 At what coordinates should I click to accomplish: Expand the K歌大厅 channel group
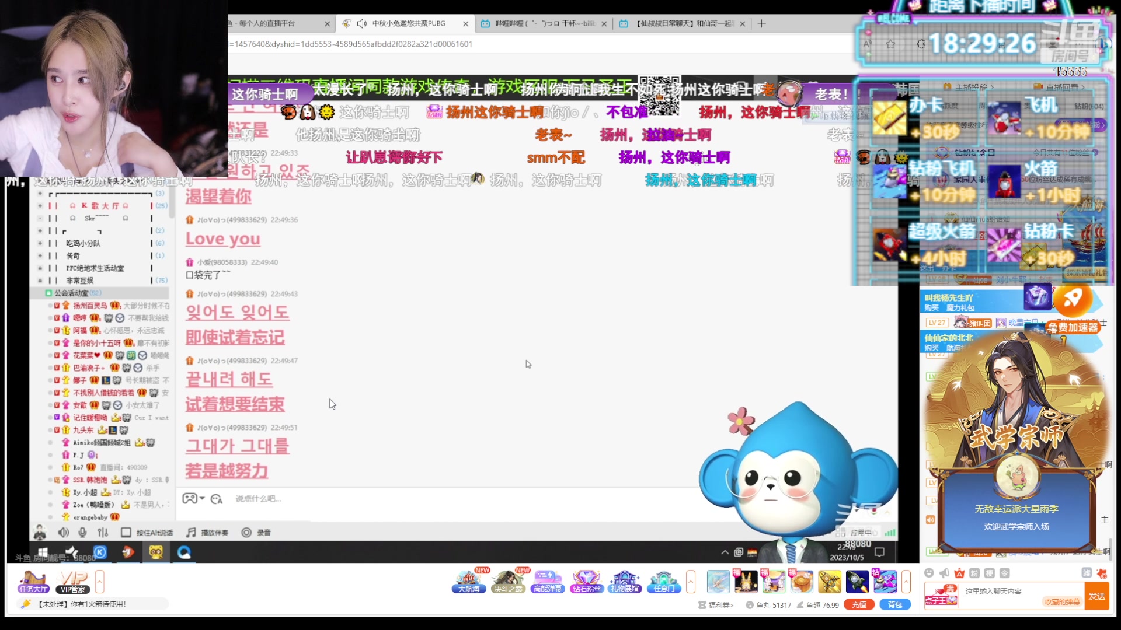tap(40, 205)
